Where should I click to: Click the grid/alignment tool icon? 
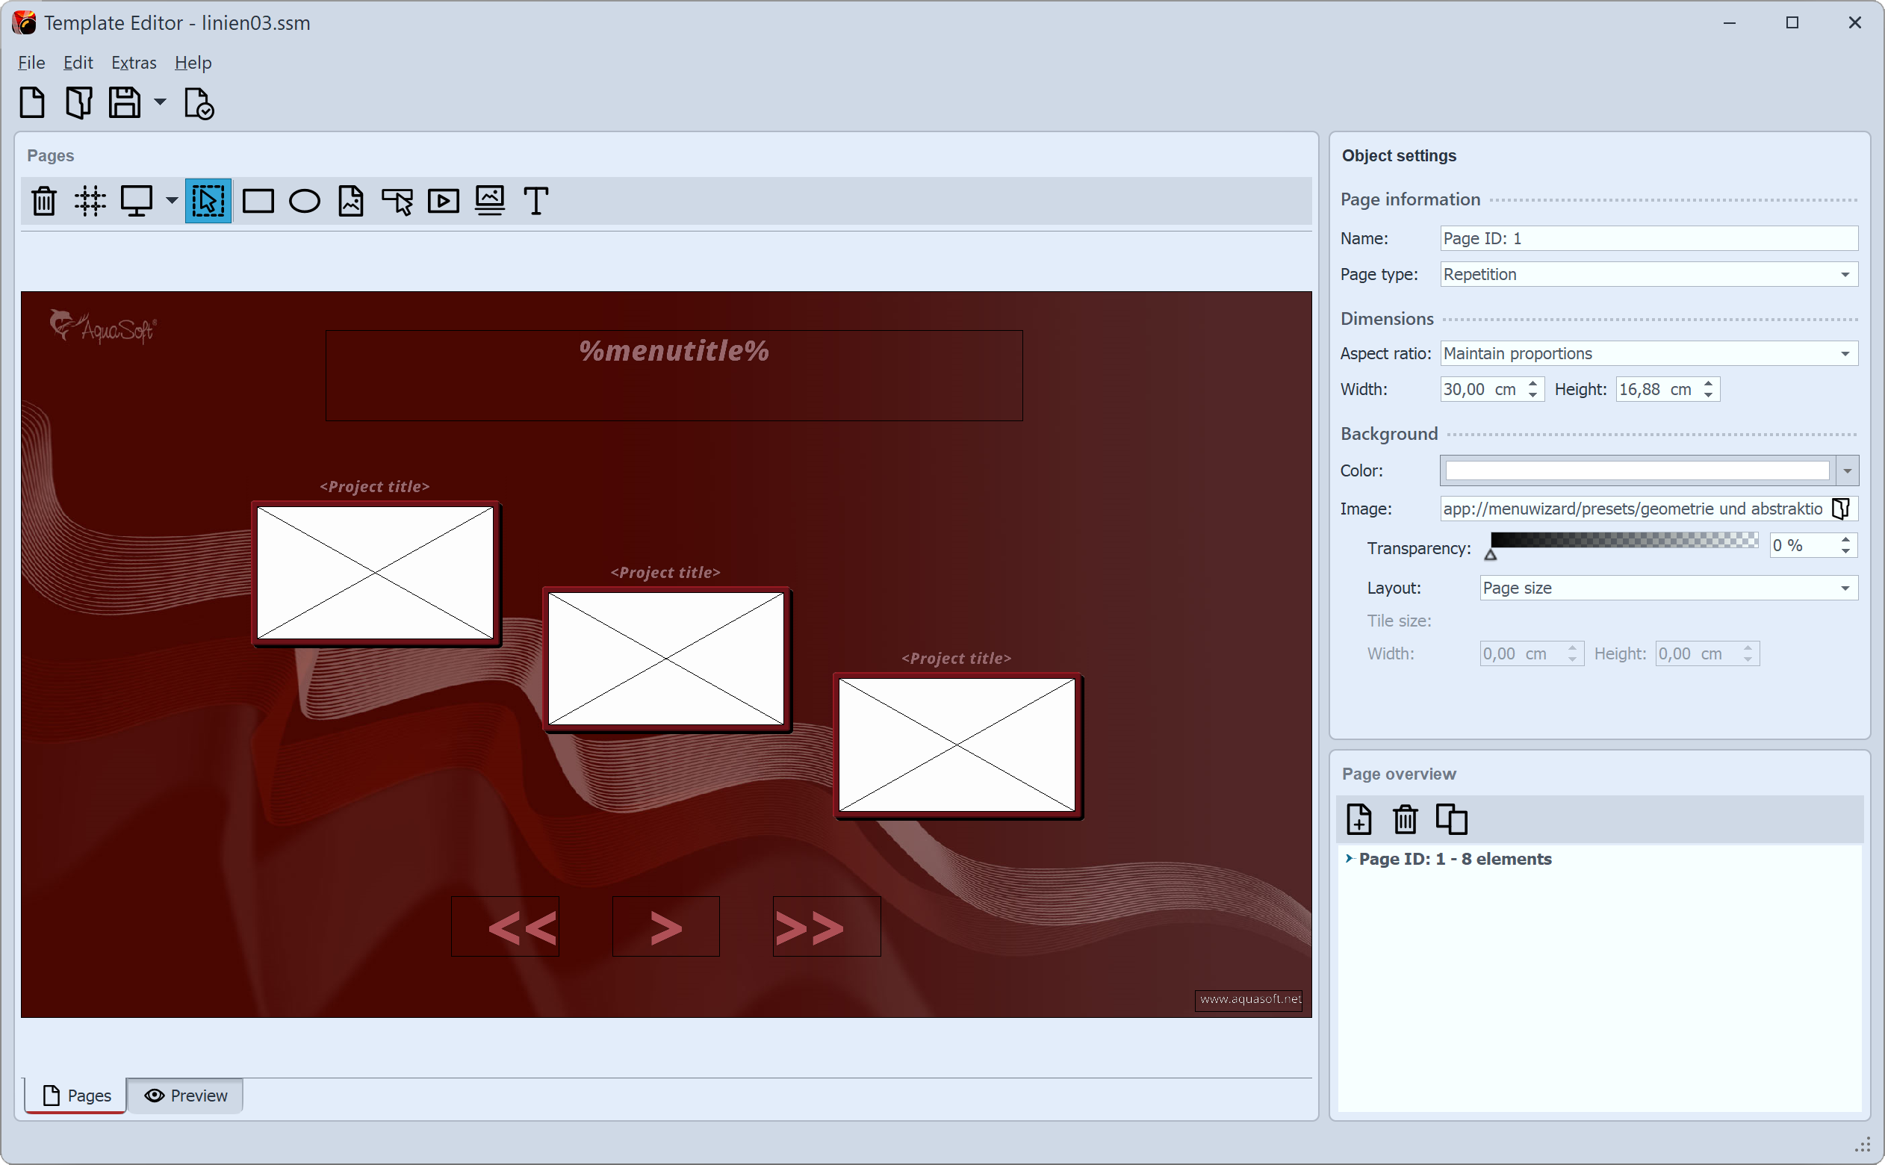[92, 201]
